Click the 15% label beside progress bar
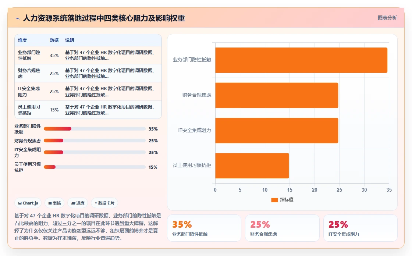The height and width of the screenshot is (256, 412). pos(153,167)
